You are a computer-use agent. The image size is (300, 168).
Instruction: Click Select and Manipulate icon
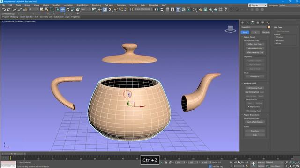pos(100,9)
